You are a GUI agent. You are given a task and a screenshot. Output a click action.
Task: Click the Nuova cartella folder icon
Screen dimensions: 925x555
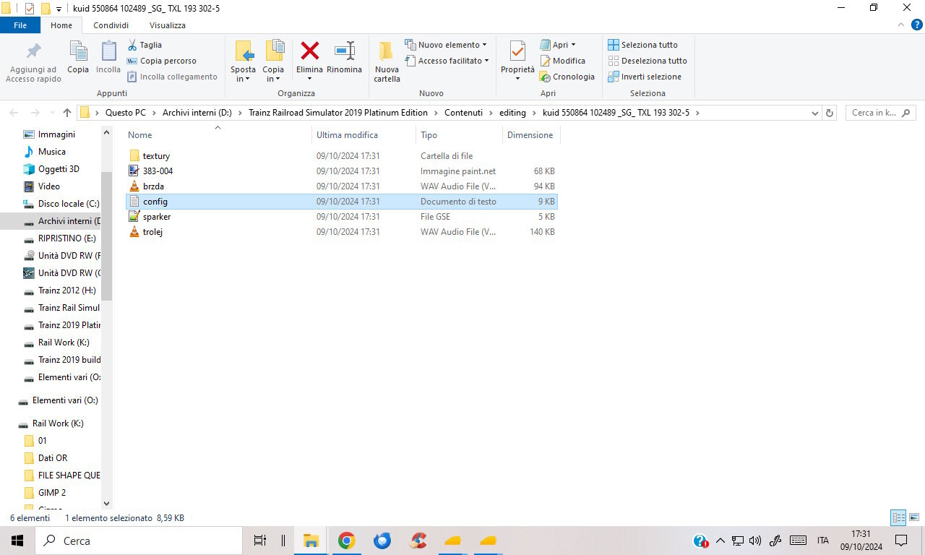click(x=387, y=51)
